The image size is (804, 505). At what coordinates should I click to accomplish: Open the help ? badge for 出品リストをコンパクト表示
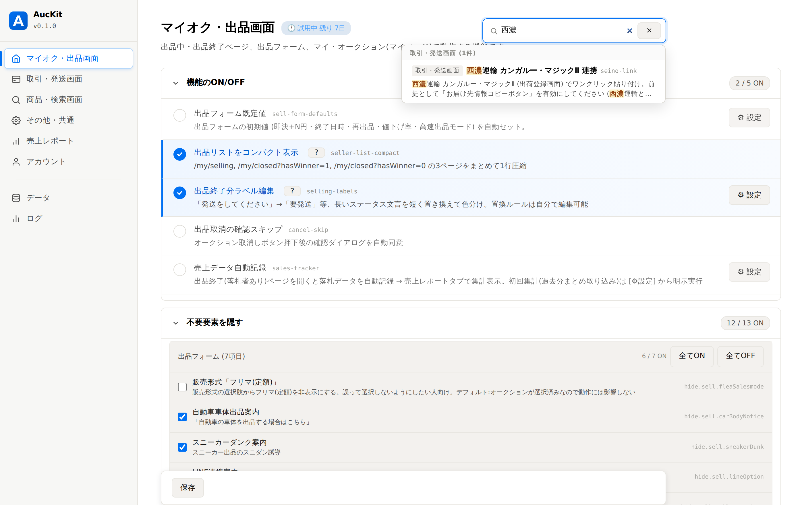coord(316,152)
